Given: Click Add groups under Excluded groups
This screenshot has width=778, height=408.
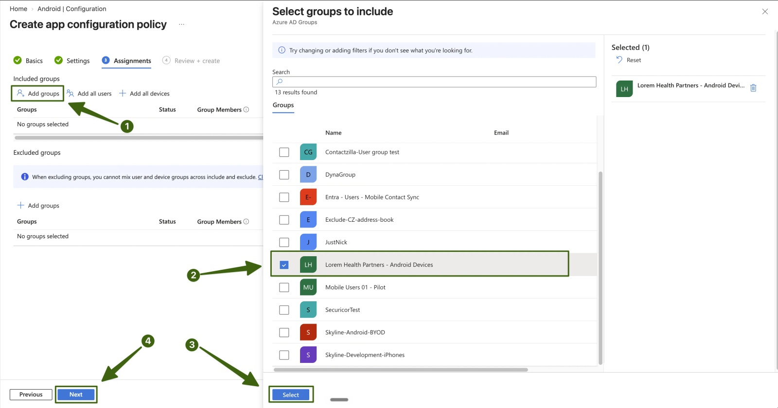Looking at the screenshot, I should pos(38,205).
